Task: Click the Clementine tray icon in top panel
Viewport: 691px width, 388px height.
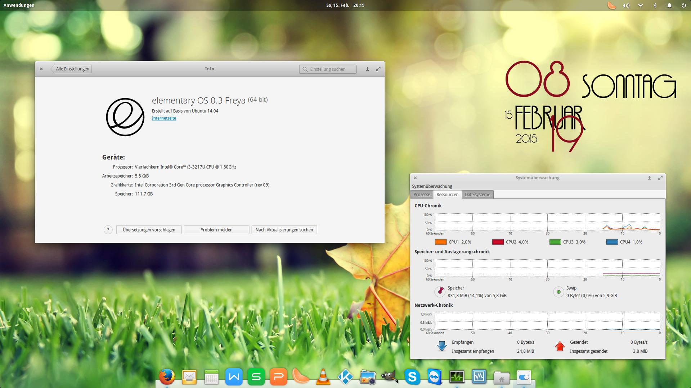Action: [612, 5]
